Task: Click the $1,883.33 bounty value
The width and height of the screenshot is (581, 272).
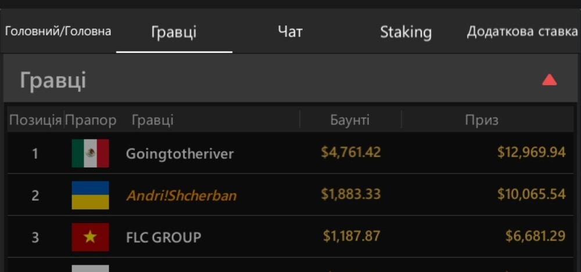Action: [351, 194]
